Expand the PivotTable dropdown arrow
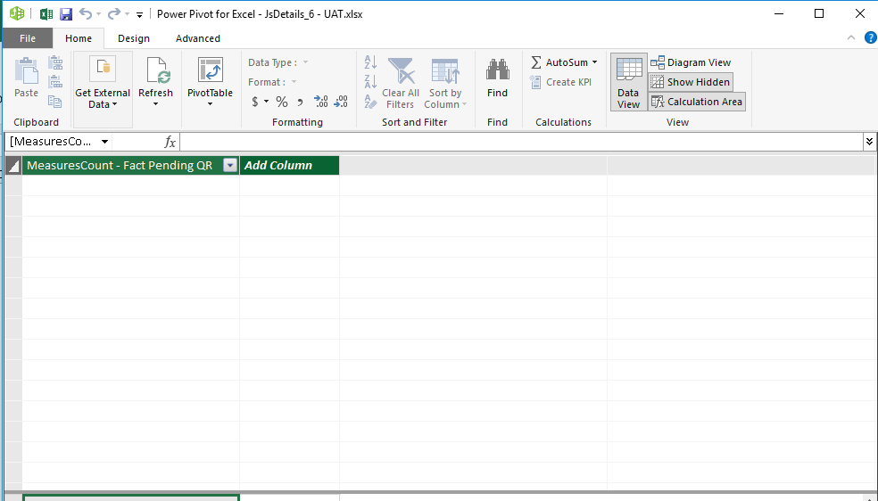 210,104
